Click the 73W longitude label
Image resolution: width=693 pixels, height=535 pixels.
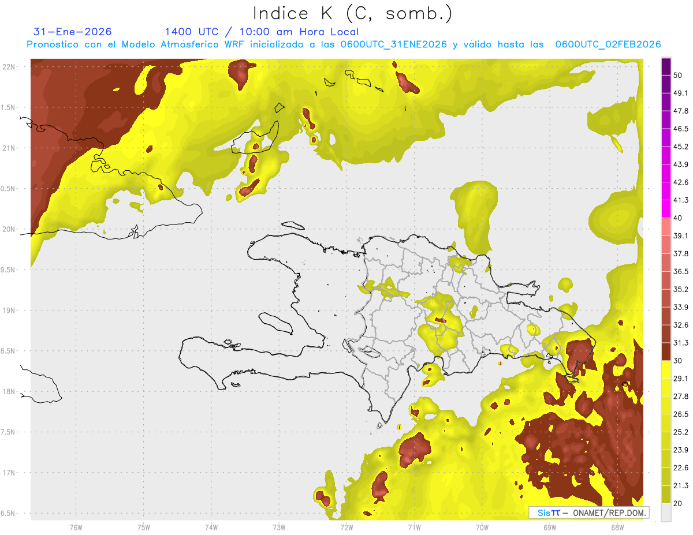point(279,527)
